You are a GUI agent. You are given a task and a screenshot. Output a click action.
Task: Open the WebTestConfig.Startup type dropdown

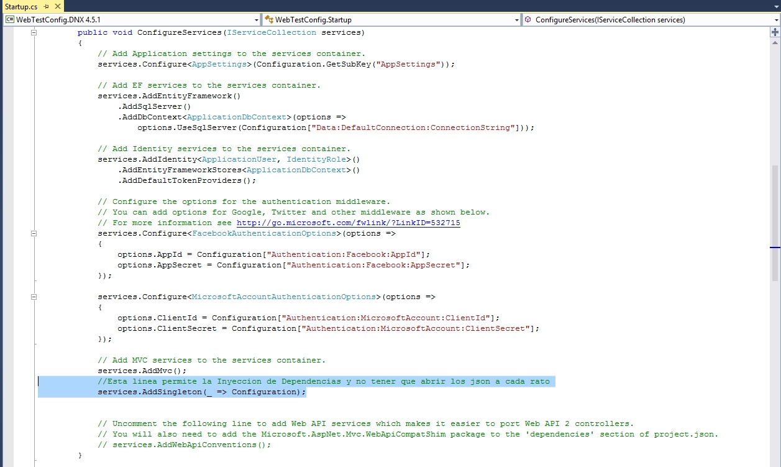[x=392, y=20]
